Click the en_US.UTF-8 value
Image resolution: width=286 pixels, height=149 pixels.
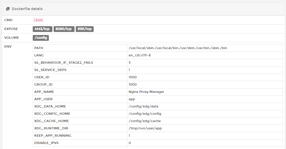point(140,55)
